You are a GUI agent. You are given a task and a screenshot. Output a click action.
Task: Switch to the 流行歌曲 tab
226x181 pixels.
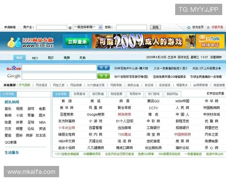(98, 94)
